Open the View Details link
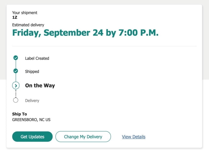 134,137
